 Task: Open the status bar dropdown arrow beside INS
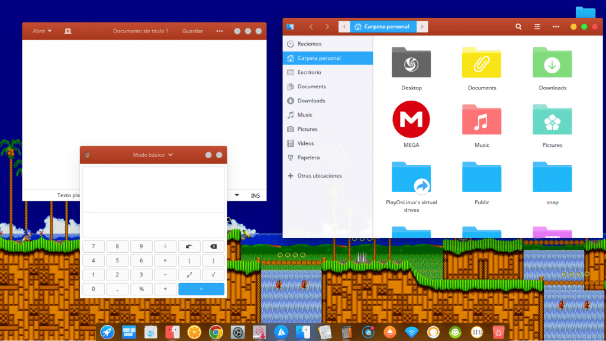click(x=237, y=195)
